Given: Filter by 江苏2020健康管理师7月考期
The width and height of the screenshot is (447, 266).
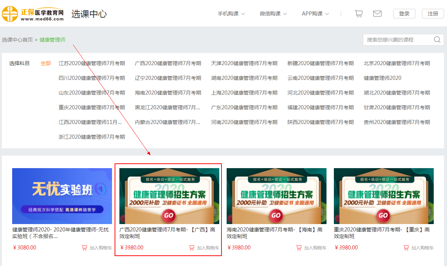Looking at the screenshot, I should (92, 63).
